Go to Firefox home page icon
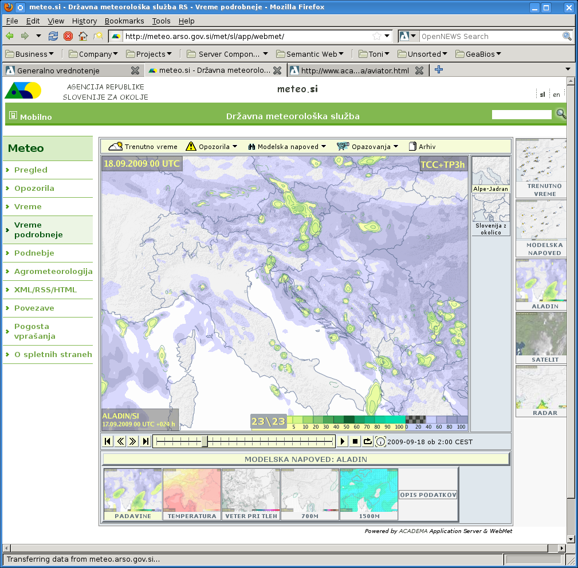The image size is (578, 568). point(83,36)
